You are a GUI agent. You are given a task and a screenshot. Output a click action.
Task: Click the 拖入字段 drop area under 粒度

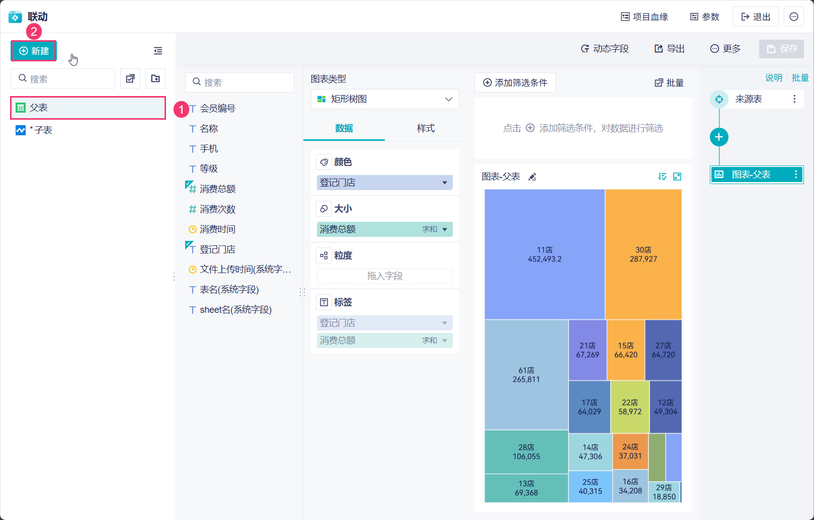tap(385, 276)
